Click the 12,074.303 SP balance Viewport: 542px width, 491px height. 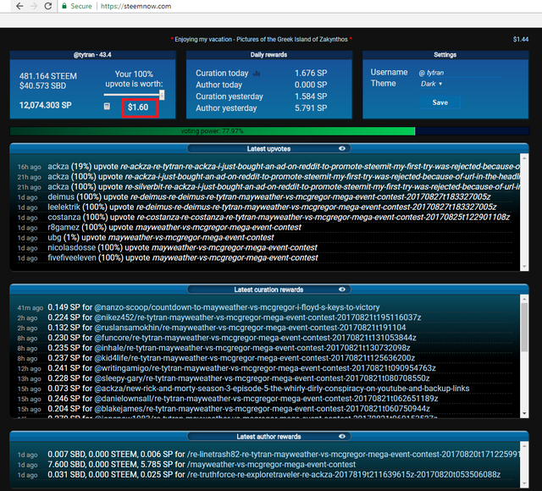[45, 105]
